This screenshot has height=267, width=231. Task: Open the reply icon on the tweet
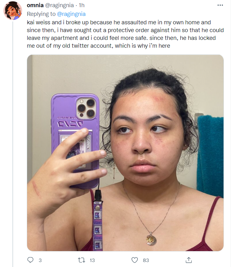click(31, 260)
